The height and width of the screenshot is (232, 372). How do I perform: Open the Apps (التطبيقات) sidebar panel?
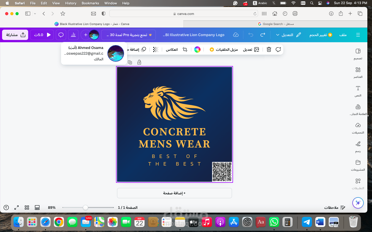[358, 184]
